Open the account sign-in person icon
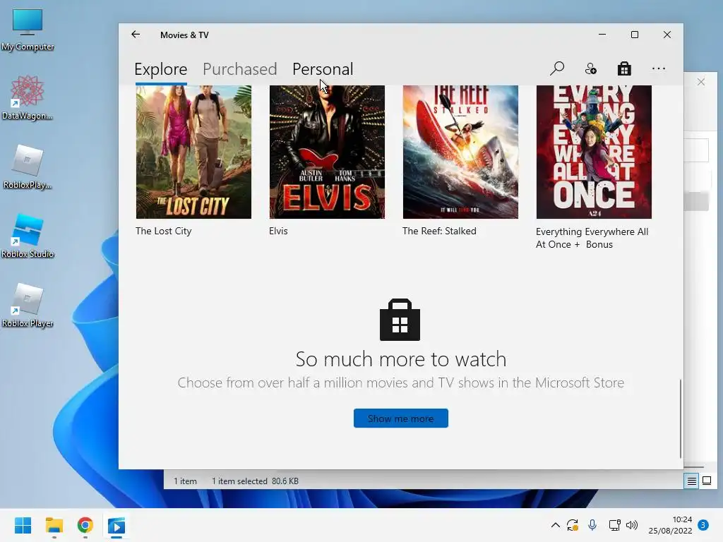Image resolution: width=723 pixels, height=542 pixels. (591, 68)
